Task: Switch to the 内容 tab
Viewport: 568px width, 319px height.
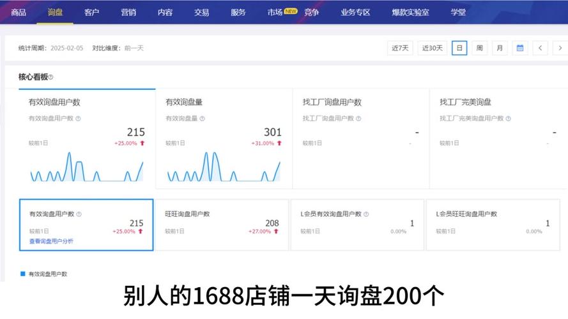Action: coord(165,12)
